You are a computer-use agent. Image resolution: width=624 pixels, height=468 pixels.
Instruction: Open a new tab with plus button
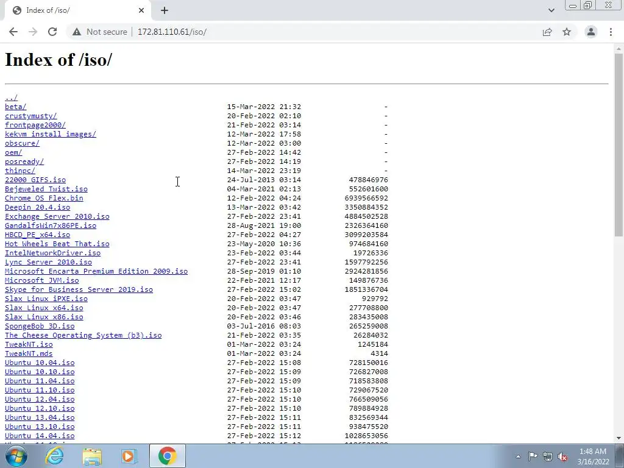(165, 11)
